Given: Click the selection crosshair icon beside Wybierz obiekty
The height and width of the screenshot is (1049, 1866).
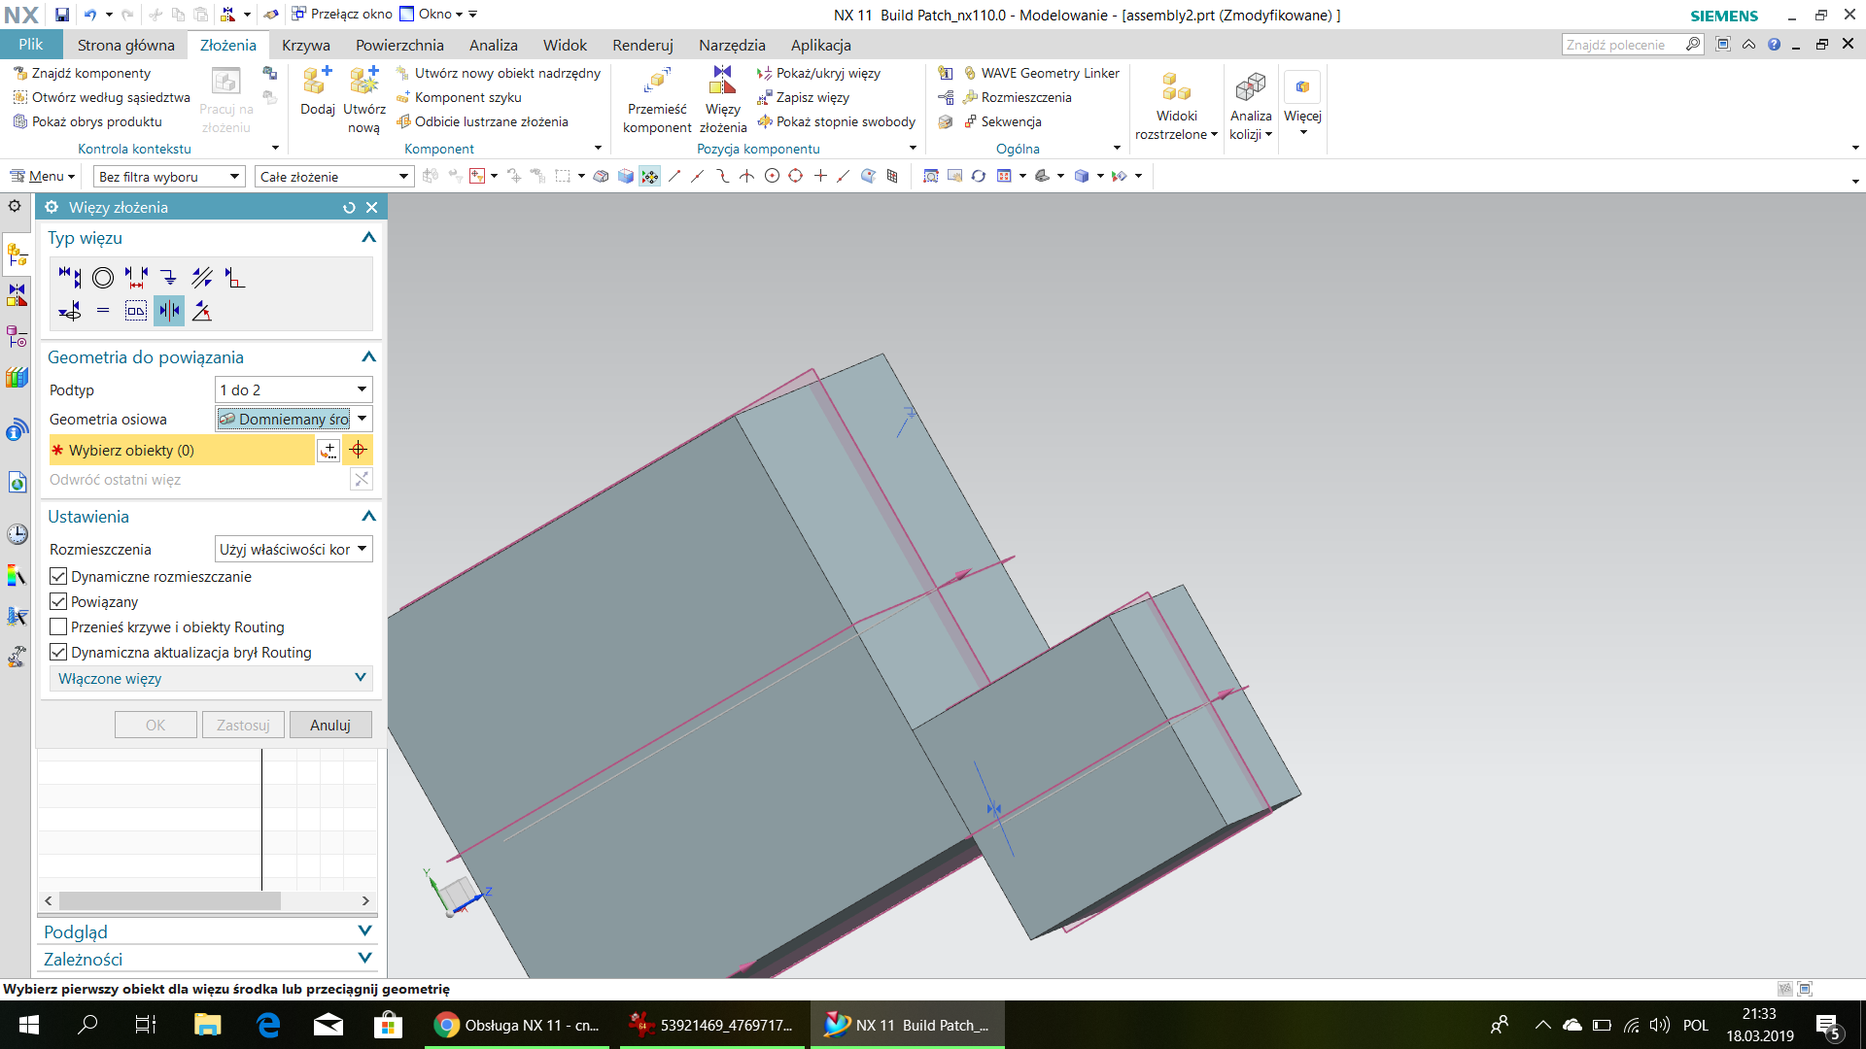Looking at the screenshot, I should click(358, 450).
